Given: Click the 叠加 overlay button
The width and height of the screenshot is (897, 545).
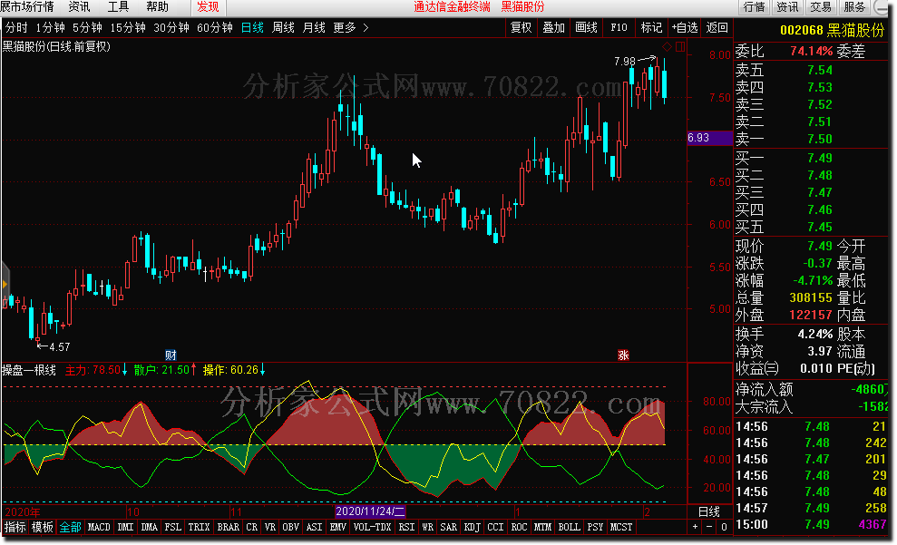Looking at the screenshot, I should point(554,27).
